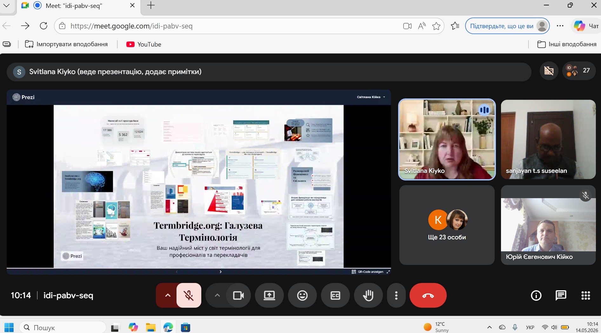Leave the call with the red hang-up button
The image size is (601, 333).
428,295
